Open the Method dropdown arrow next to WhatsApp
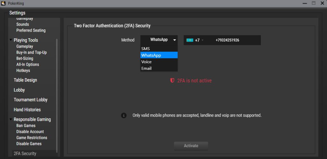Screen dimensions: 327x159 pyautogui.click(x=175, y=40)
